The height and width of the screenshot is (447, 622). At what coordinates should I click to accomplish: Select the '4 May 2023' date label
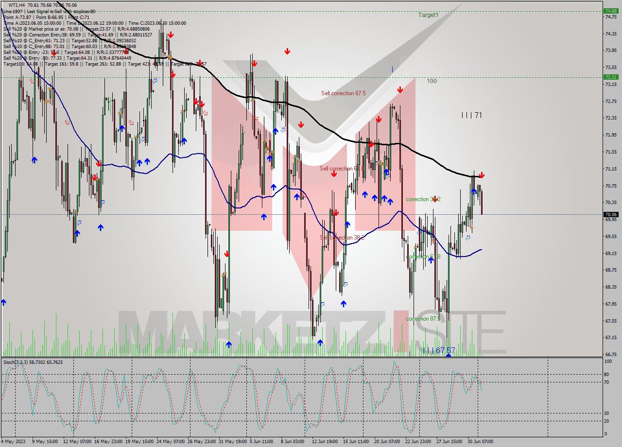[x=13, y=442]
